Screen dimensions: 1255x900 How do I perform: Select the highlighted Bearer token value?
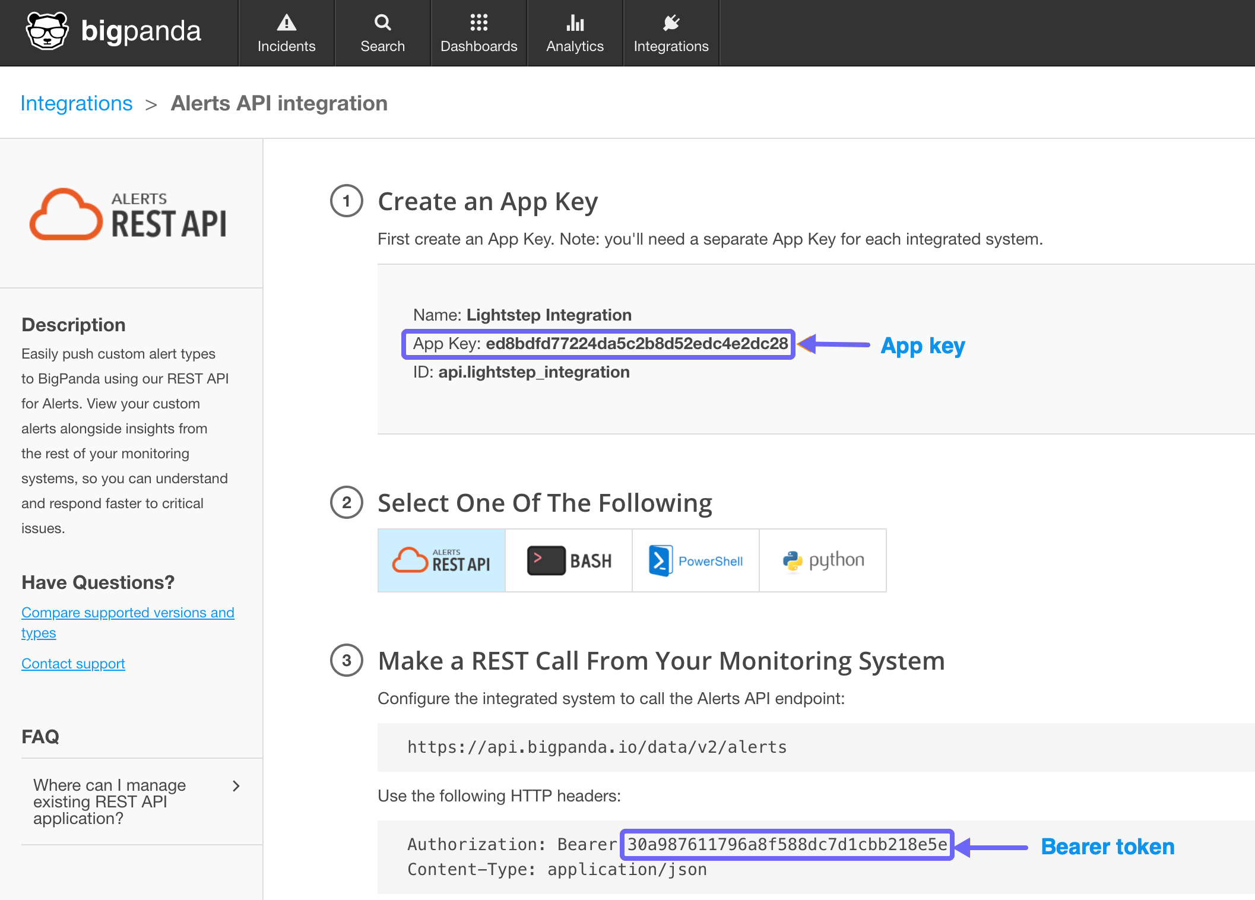786,844
